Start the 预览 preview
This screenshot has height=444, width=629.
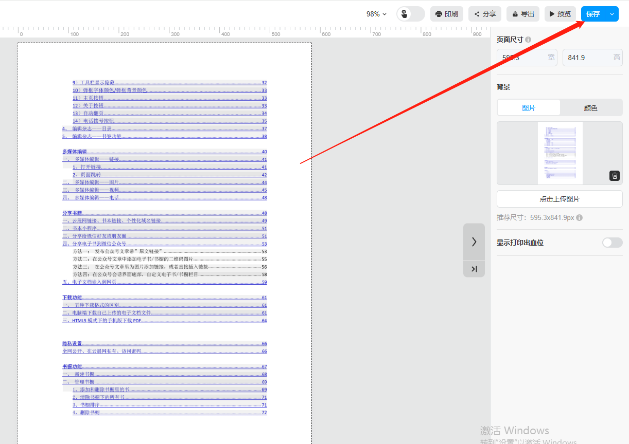(560, 14)
